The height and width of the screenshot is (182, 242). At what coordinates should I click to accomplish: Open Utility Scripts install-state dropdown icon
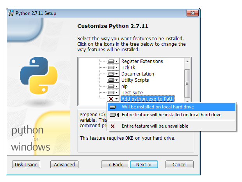point(113,80)
